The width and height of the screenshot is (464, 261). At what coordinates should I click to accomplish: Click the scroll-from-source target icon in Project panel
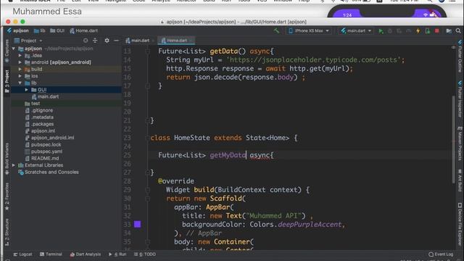(86, 41)
